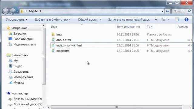Image resolution: width=194 pixels, height=109 pixels.
Task: Click the index - копия.html file icon
Action: pos(53,45)
